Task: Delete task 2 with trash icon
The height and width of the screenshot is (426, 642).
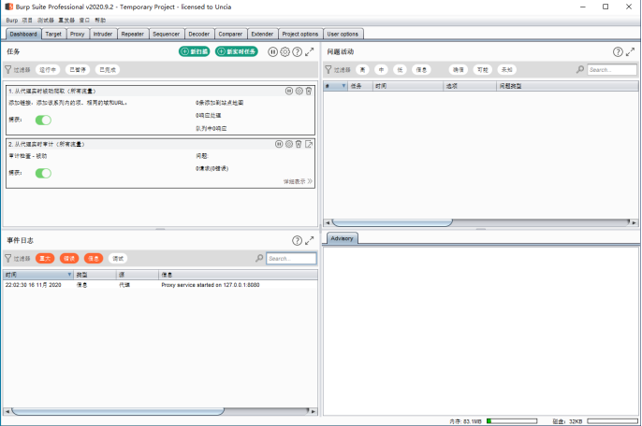Action: [x=299, y=144]
